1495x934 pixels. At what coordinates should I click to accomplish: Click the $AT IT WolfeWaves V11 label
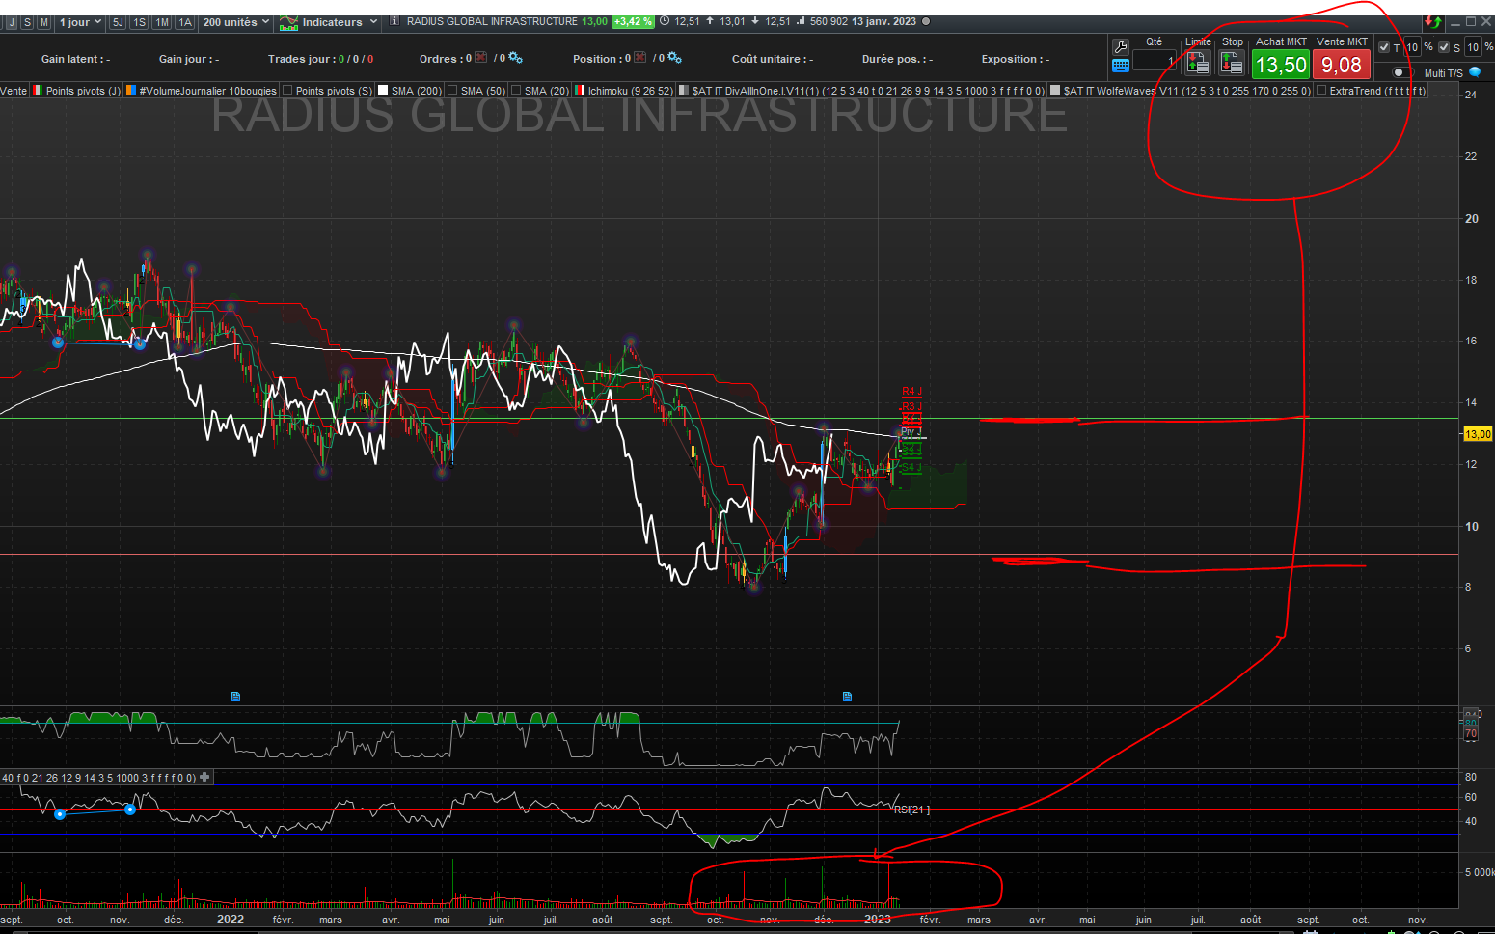(x=1187, y=91)
